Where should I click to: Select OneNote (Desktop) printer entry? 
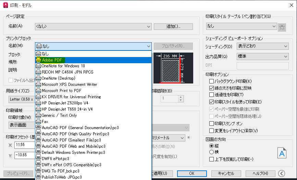(94, 78)
